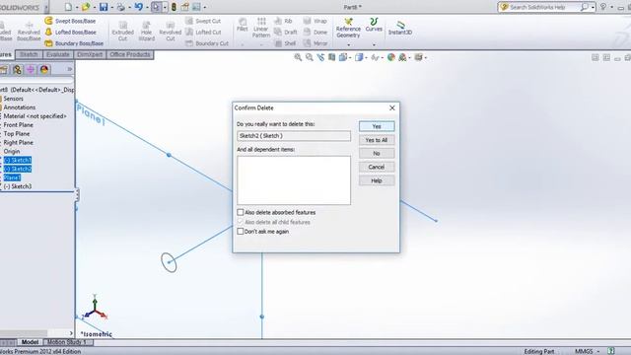631x355 pixels.
Task: Switch to the Office Products tab
Action: 130,54
